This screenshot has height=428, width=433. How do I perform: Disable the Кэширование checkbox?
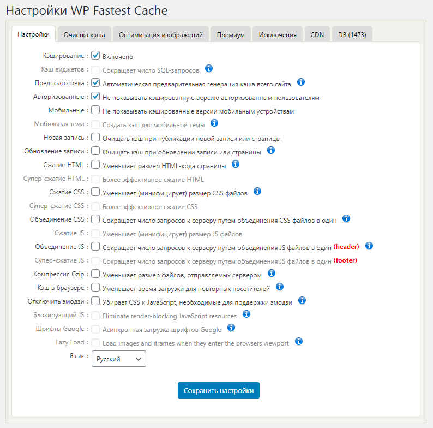click(95, 56)
